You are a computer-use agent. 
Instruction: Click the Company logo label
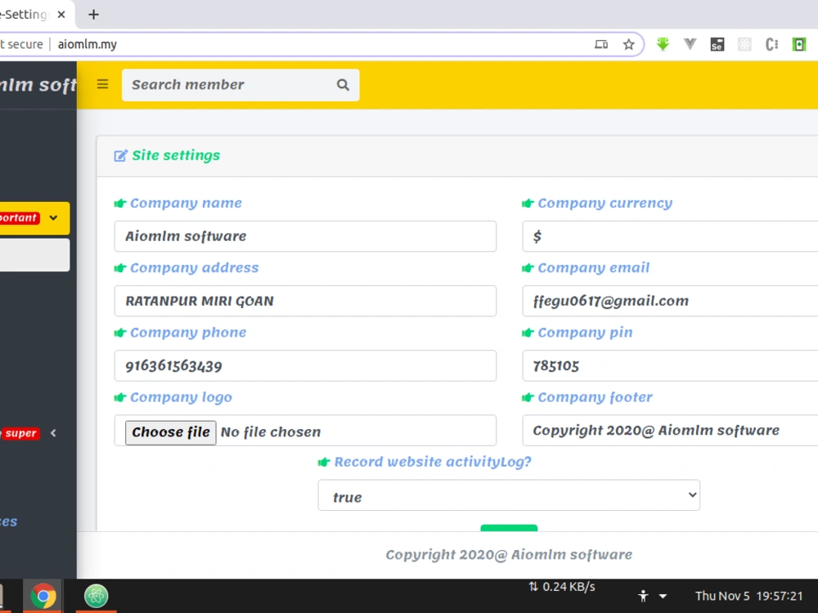[x=181, y=397]
